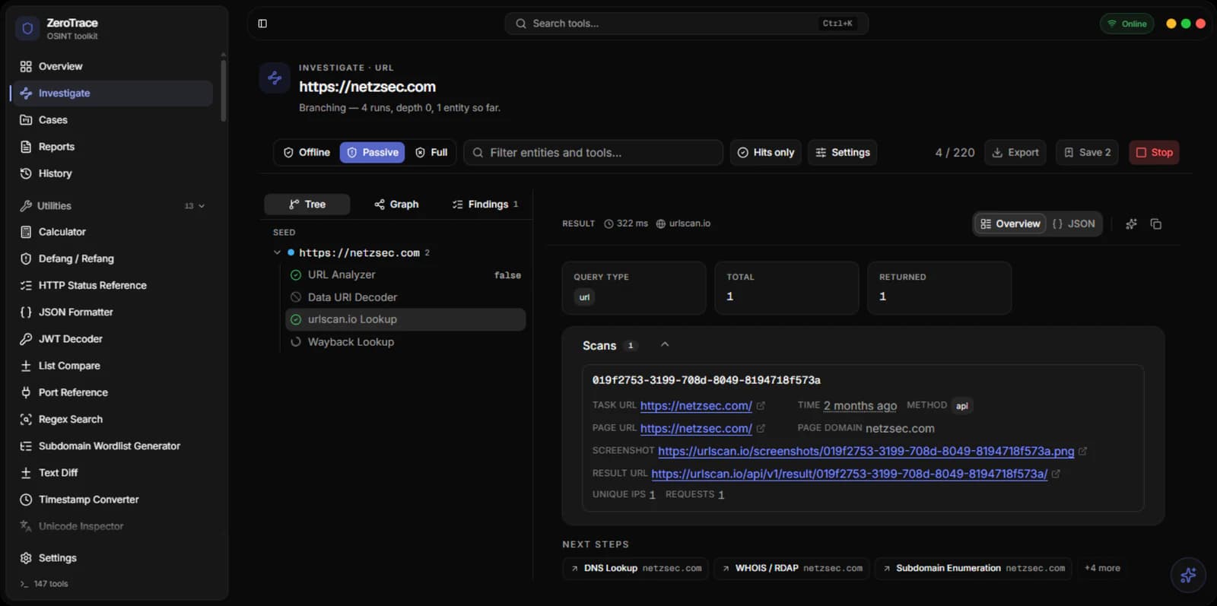Switch result view to Overview
1217x606 pixels.
[1010, 224]
